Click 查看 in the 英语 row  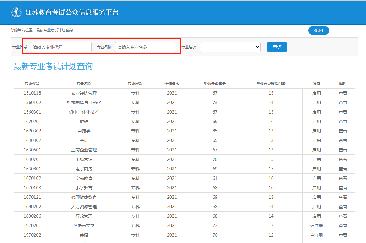tap(343, 235)
